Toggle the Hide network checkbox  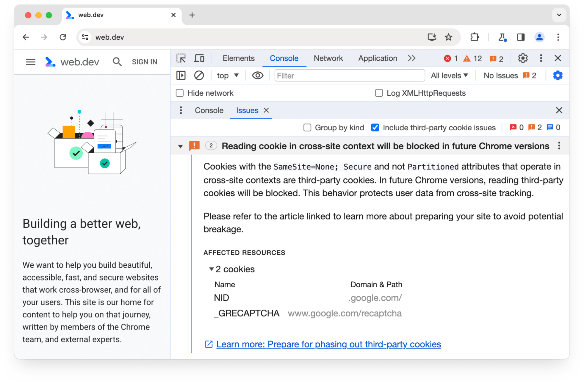[180, 93]
